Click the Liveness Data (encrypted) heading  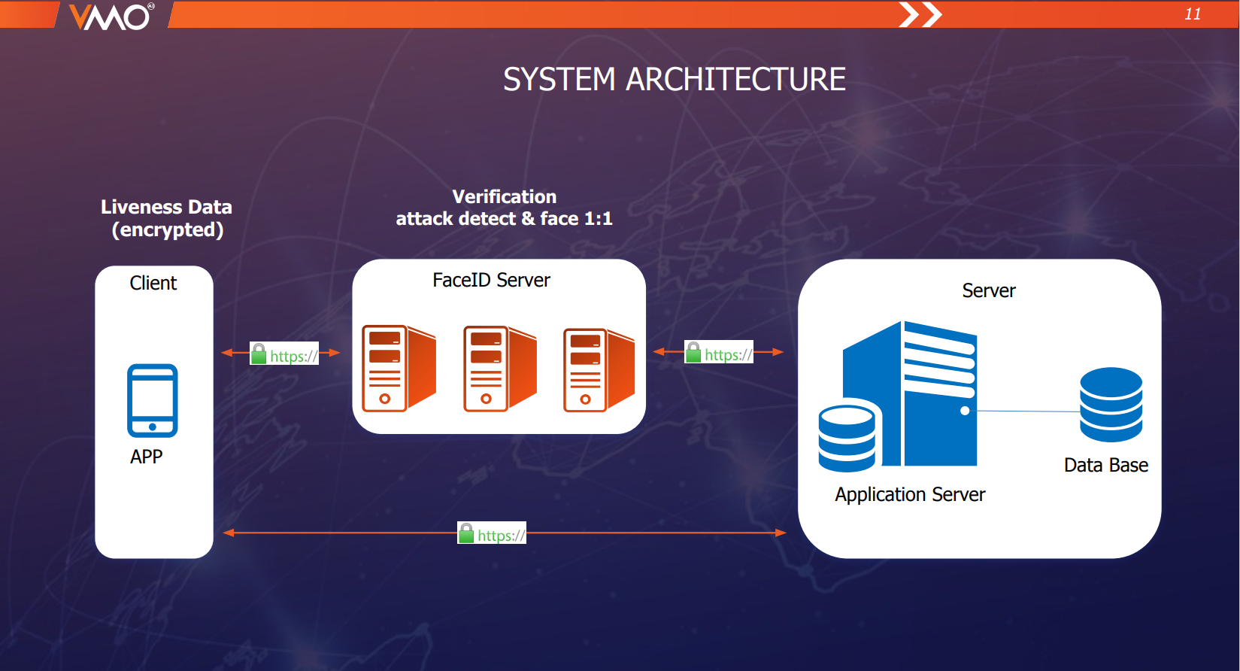tap(166, 218)
